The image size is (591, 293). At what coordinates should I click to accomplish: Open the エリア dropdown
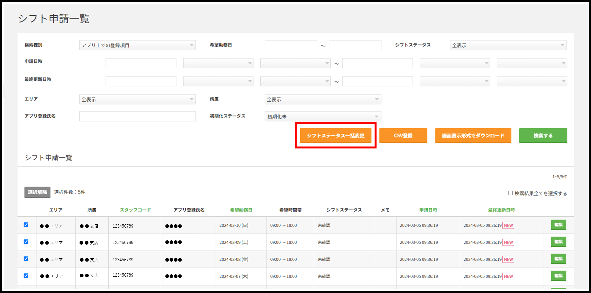coord(137,99)
